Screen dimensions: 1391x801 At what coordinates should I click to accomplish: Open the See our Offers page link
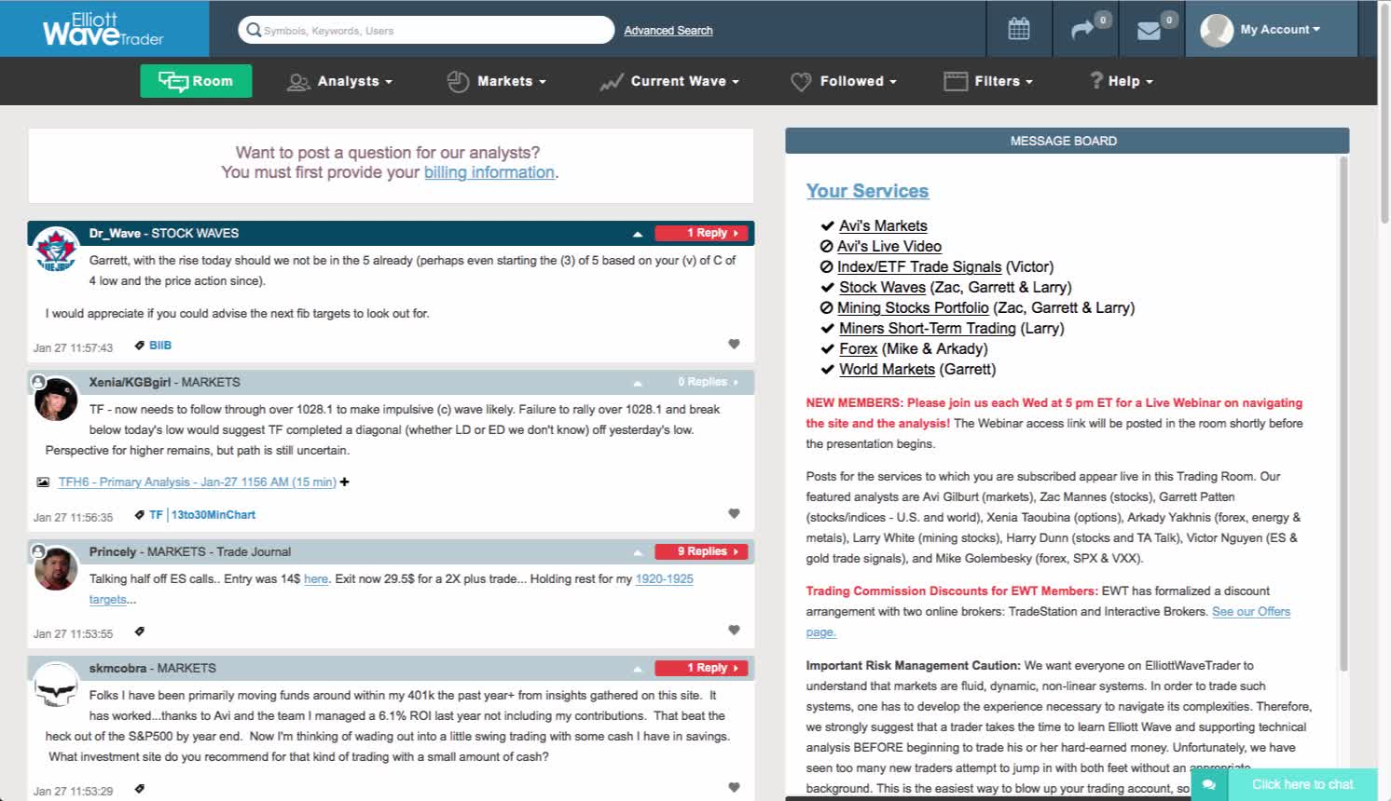point(1251,612)
